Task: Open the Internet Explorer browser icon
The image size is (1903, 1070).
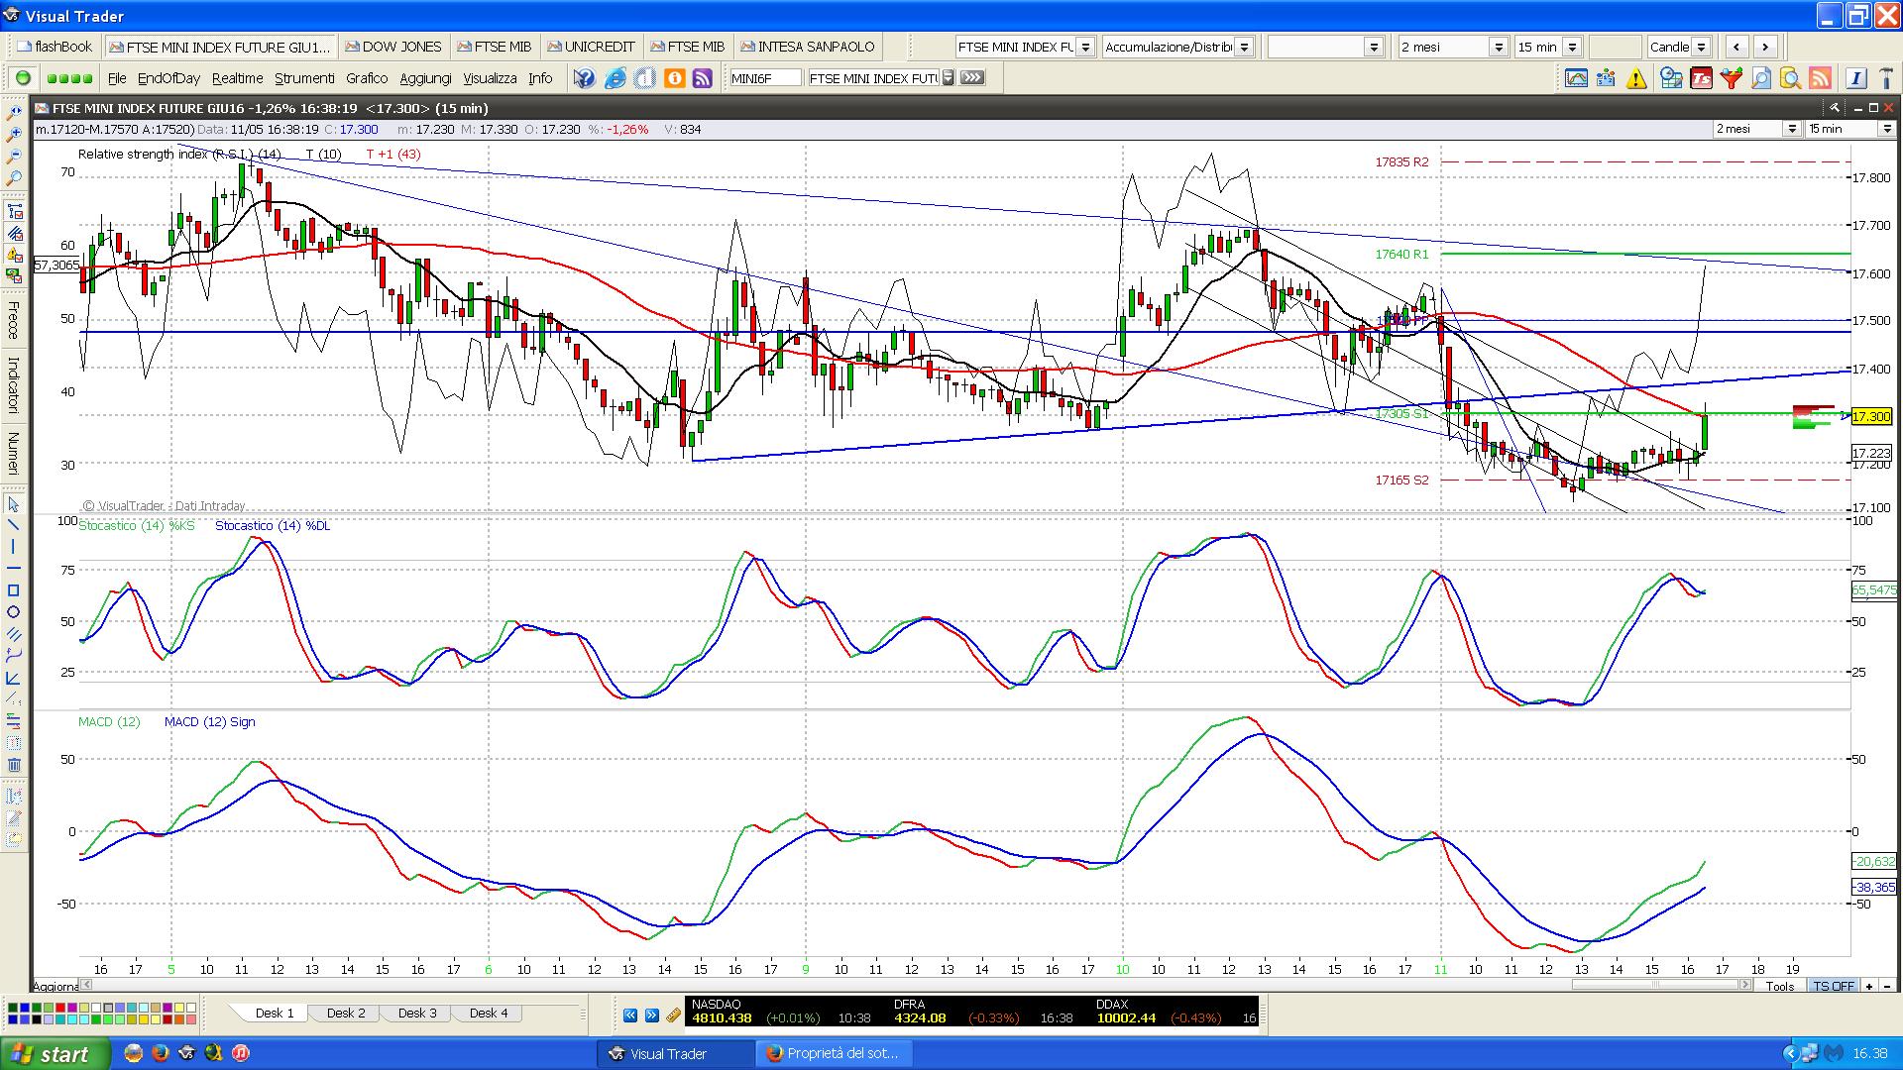Action: (x=615, y=78)
